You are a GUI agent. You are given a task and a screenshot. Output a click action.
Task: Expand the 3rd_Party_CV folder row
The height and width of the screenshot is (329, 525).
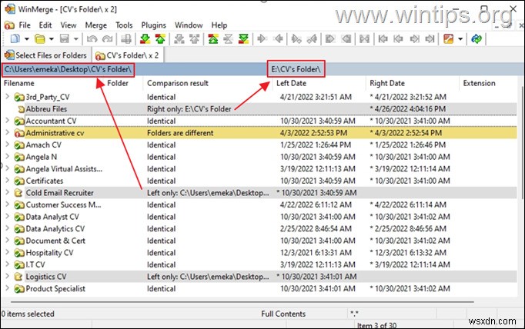click(8, 97)
